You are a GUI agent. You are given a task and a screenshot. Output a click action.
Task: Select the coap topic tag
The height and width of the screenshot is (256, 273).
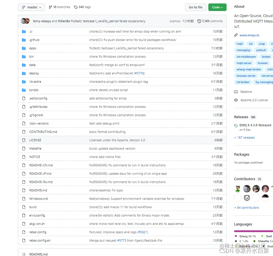pyautogui.click(x=262, y=44)
